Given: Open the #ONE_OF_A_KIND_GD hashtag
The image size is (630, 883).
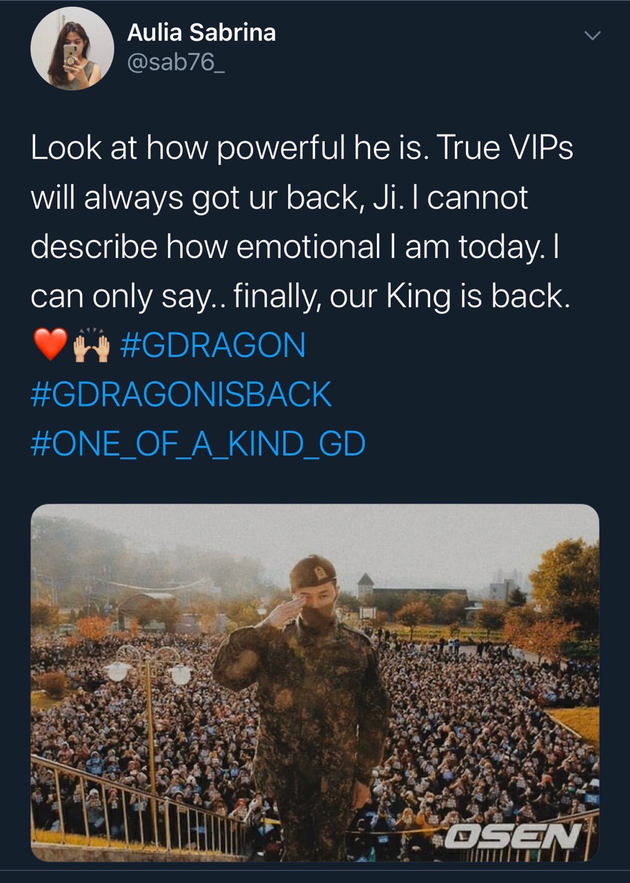Looking at the screenshot, I should point(198,444).
